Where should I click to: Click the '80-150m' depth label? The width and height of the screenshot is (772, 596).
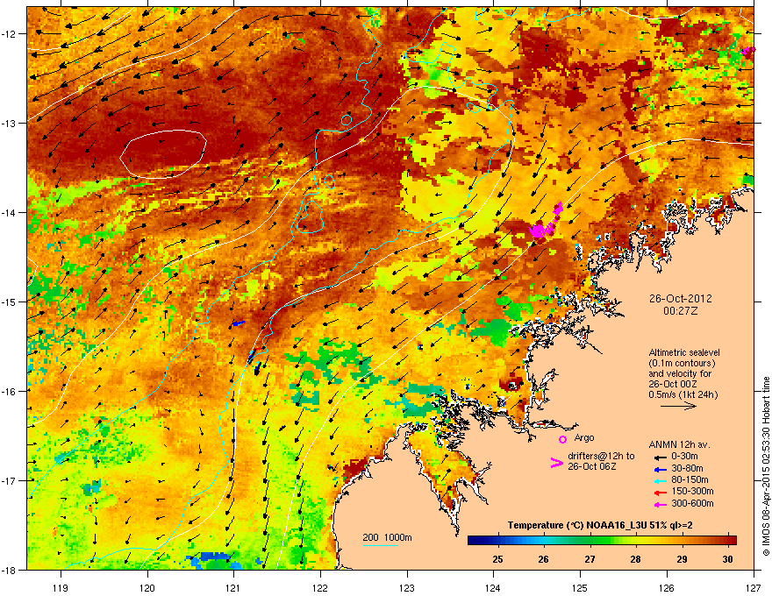pyautogui.click(x=690, y=479)
